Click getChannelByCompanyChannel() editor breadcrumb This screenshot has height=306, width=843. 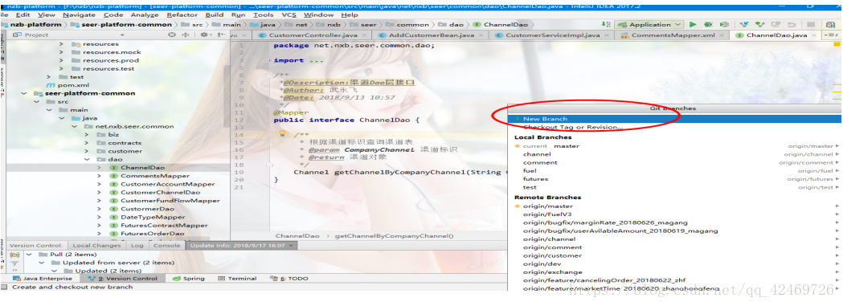tap(394, 235)
